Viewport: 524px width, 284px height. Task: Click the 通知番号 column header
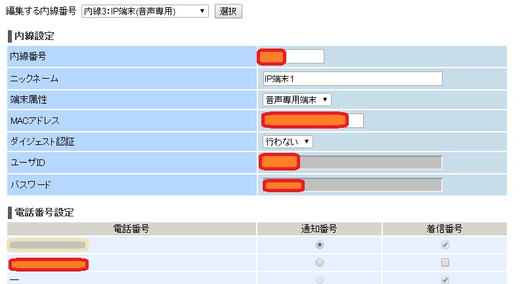click(319, 229)
